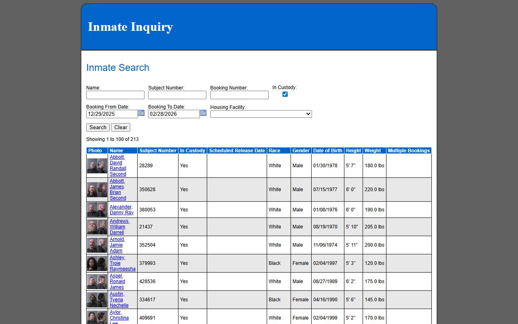Focus the Subject Number input field

pos(177,95)
